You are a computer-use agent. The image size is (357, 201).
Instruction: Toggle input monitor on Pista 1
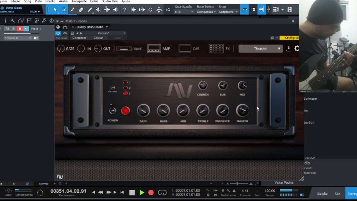click(x=26, y=28)
